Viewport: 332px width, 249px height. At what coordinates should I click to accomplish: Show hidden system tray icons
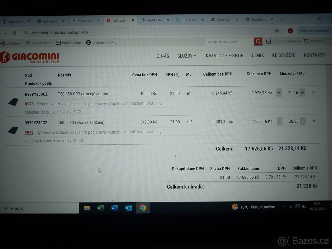click(x=284, y=206)
